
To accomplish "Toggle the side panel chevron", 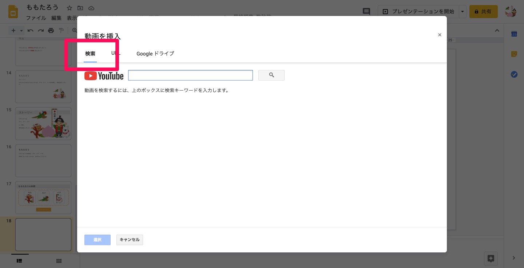I will pos(514,258).
